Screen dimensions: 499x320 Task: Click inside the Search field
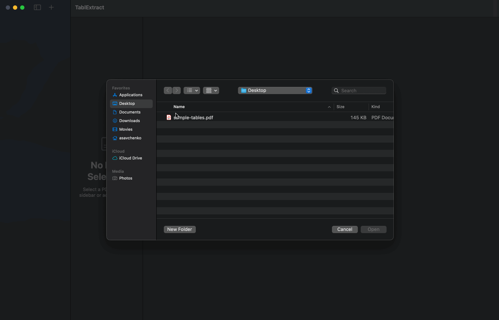click(x=359, y=91)
